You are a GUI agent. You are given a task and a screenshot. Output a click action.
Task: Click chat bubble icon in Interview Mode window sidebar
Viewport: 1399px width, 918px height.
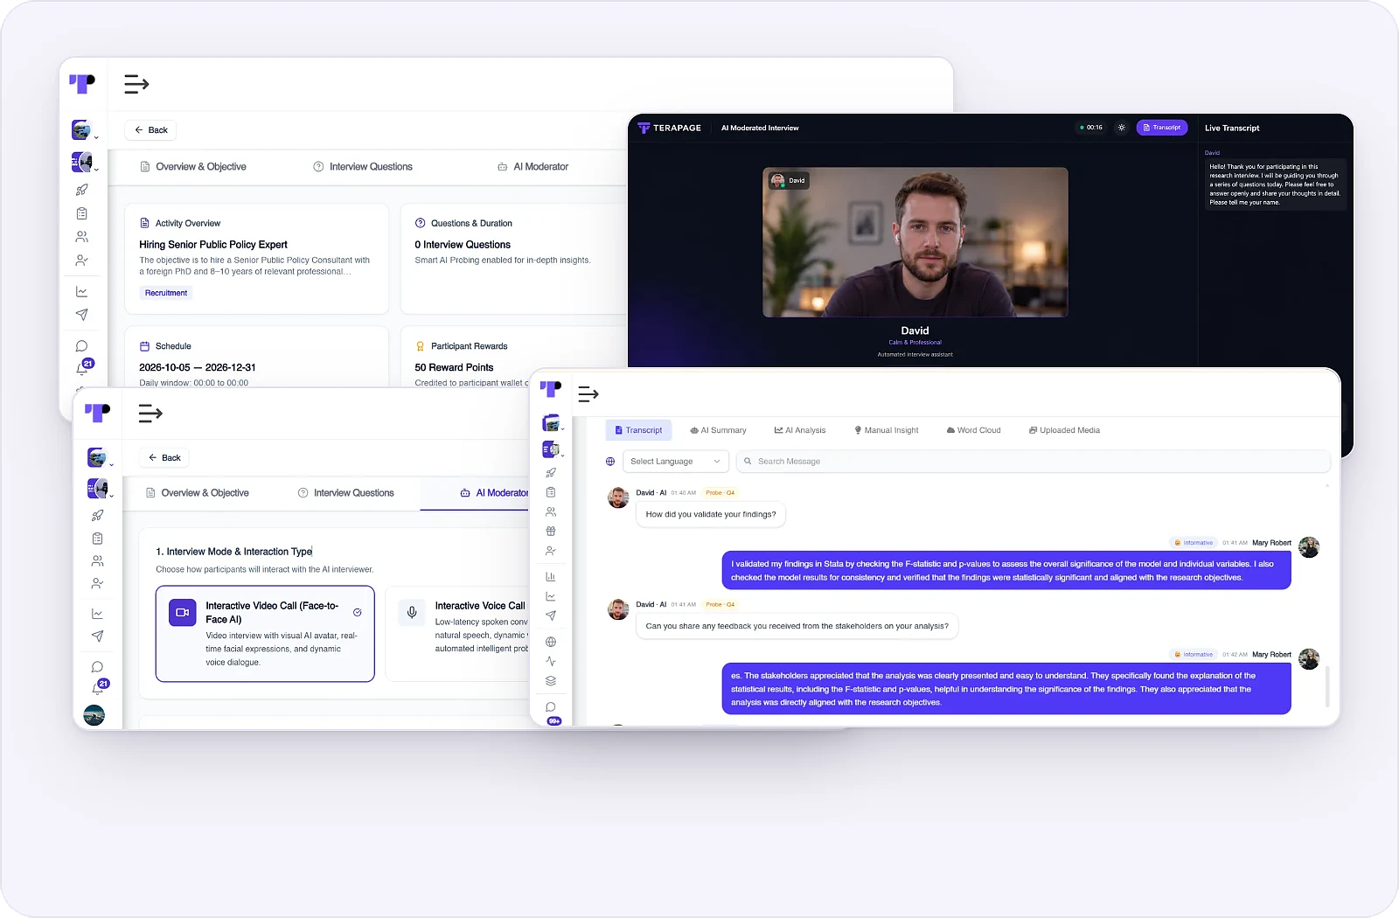(97, 667)
